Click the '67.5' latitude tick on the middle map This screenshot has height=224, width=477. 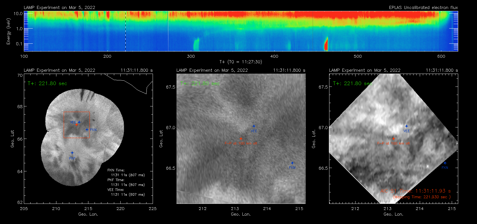click(171, 87)
